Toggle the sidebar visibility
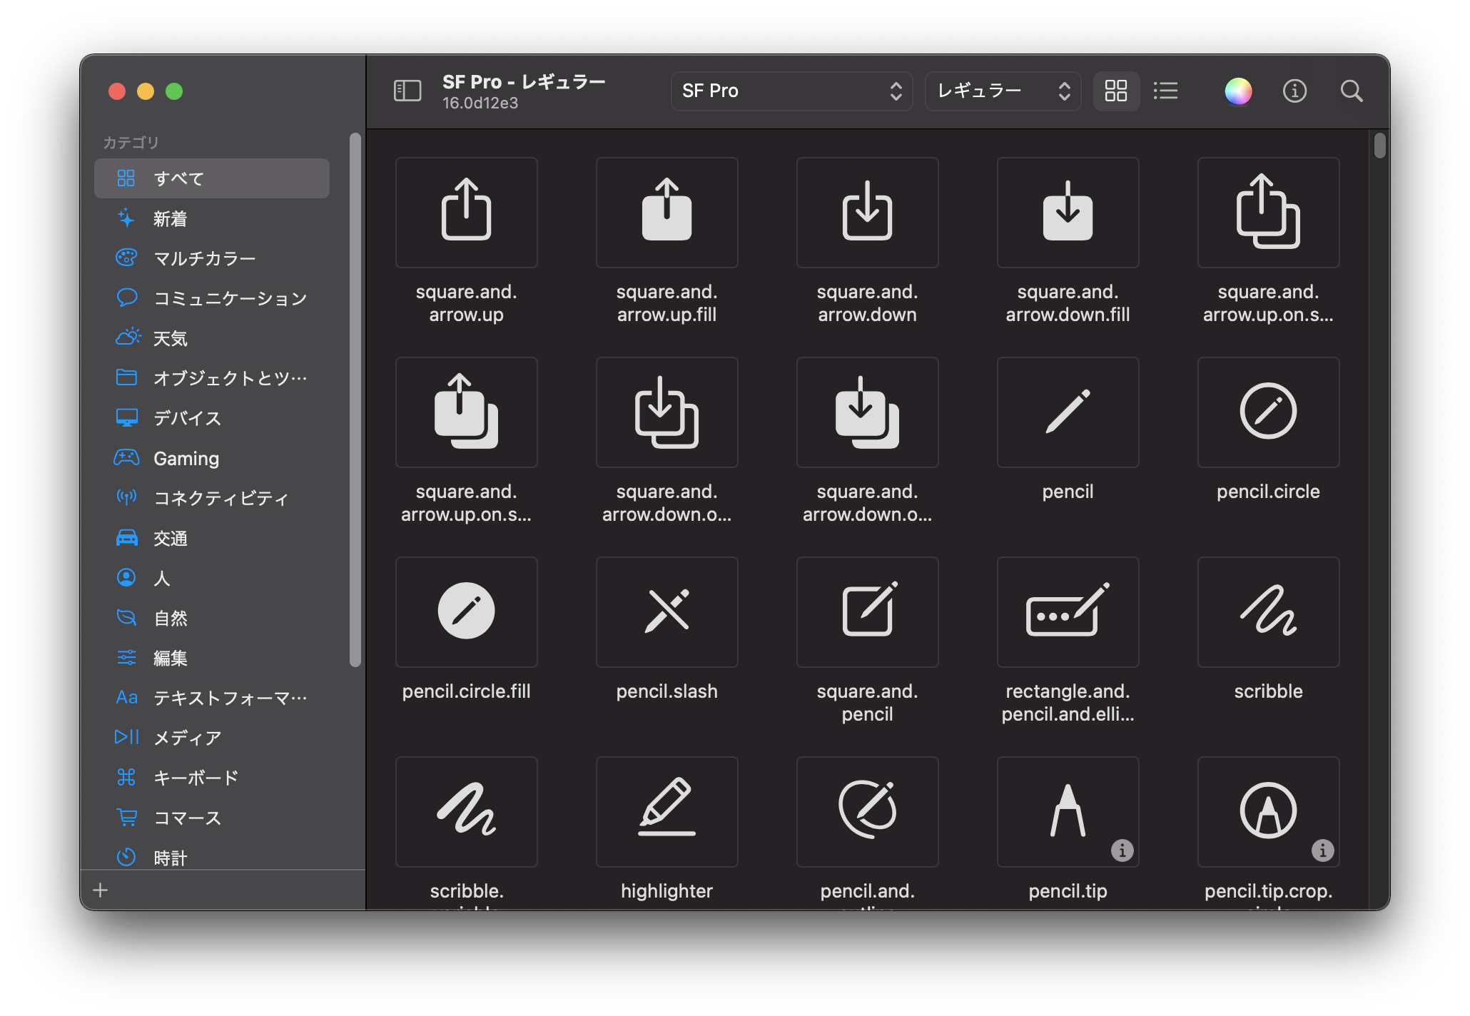Screen dimensions: 1470x1016 coord(407,91)
